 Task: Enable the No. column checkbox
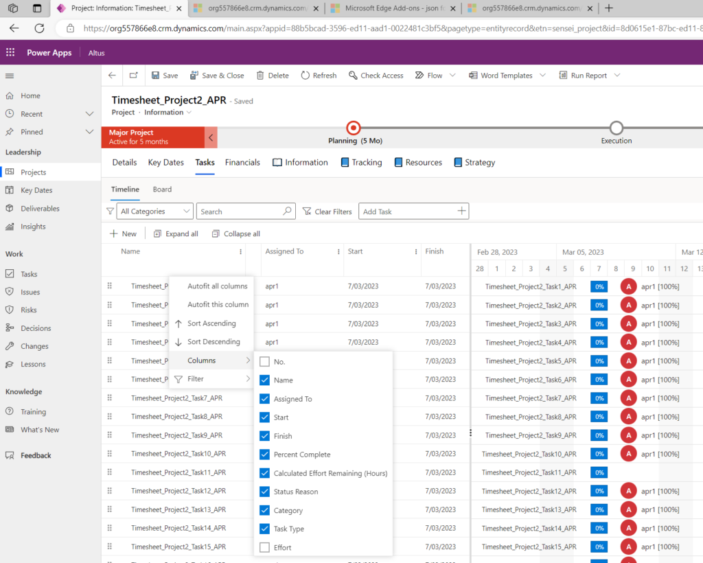264,361
